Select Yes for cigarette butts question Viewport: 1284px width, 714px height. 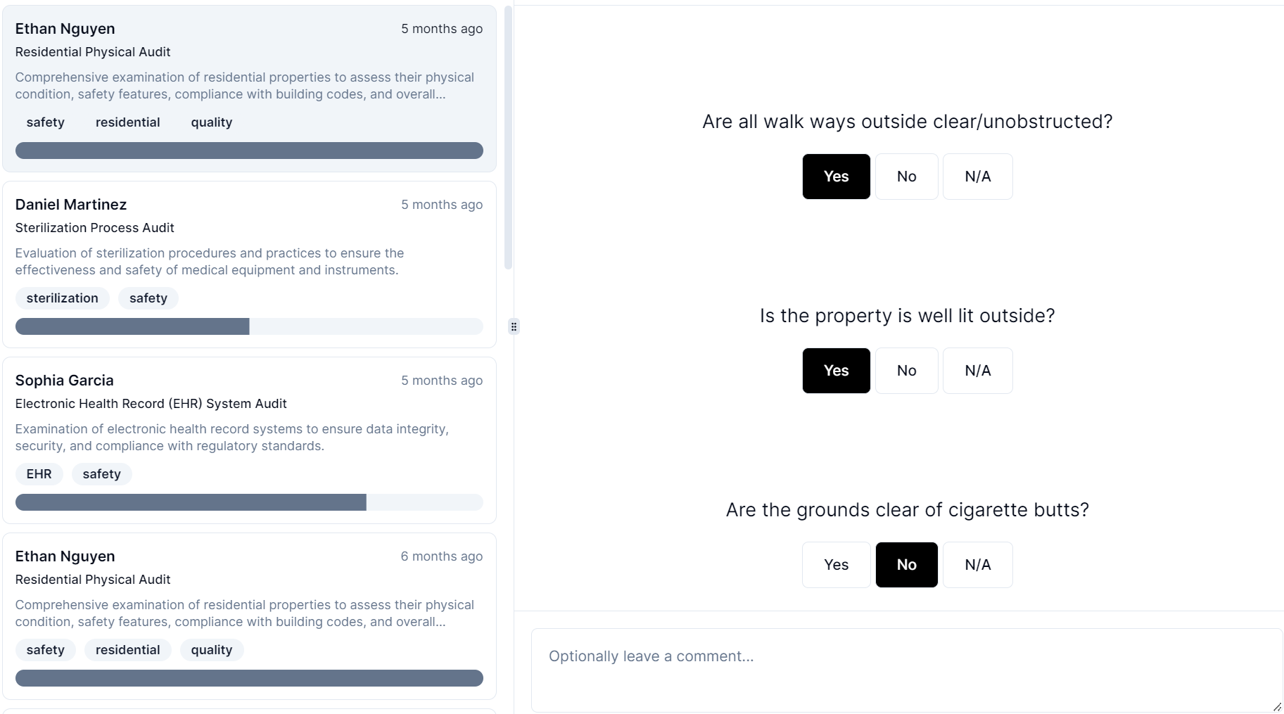[x=836, y=565]
